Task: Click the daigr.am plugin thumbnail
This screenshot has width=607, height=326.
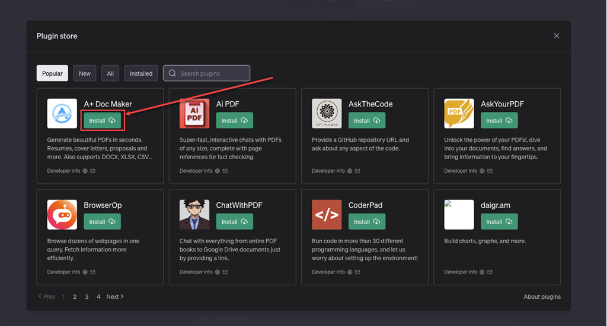Action: pos(459,215)
